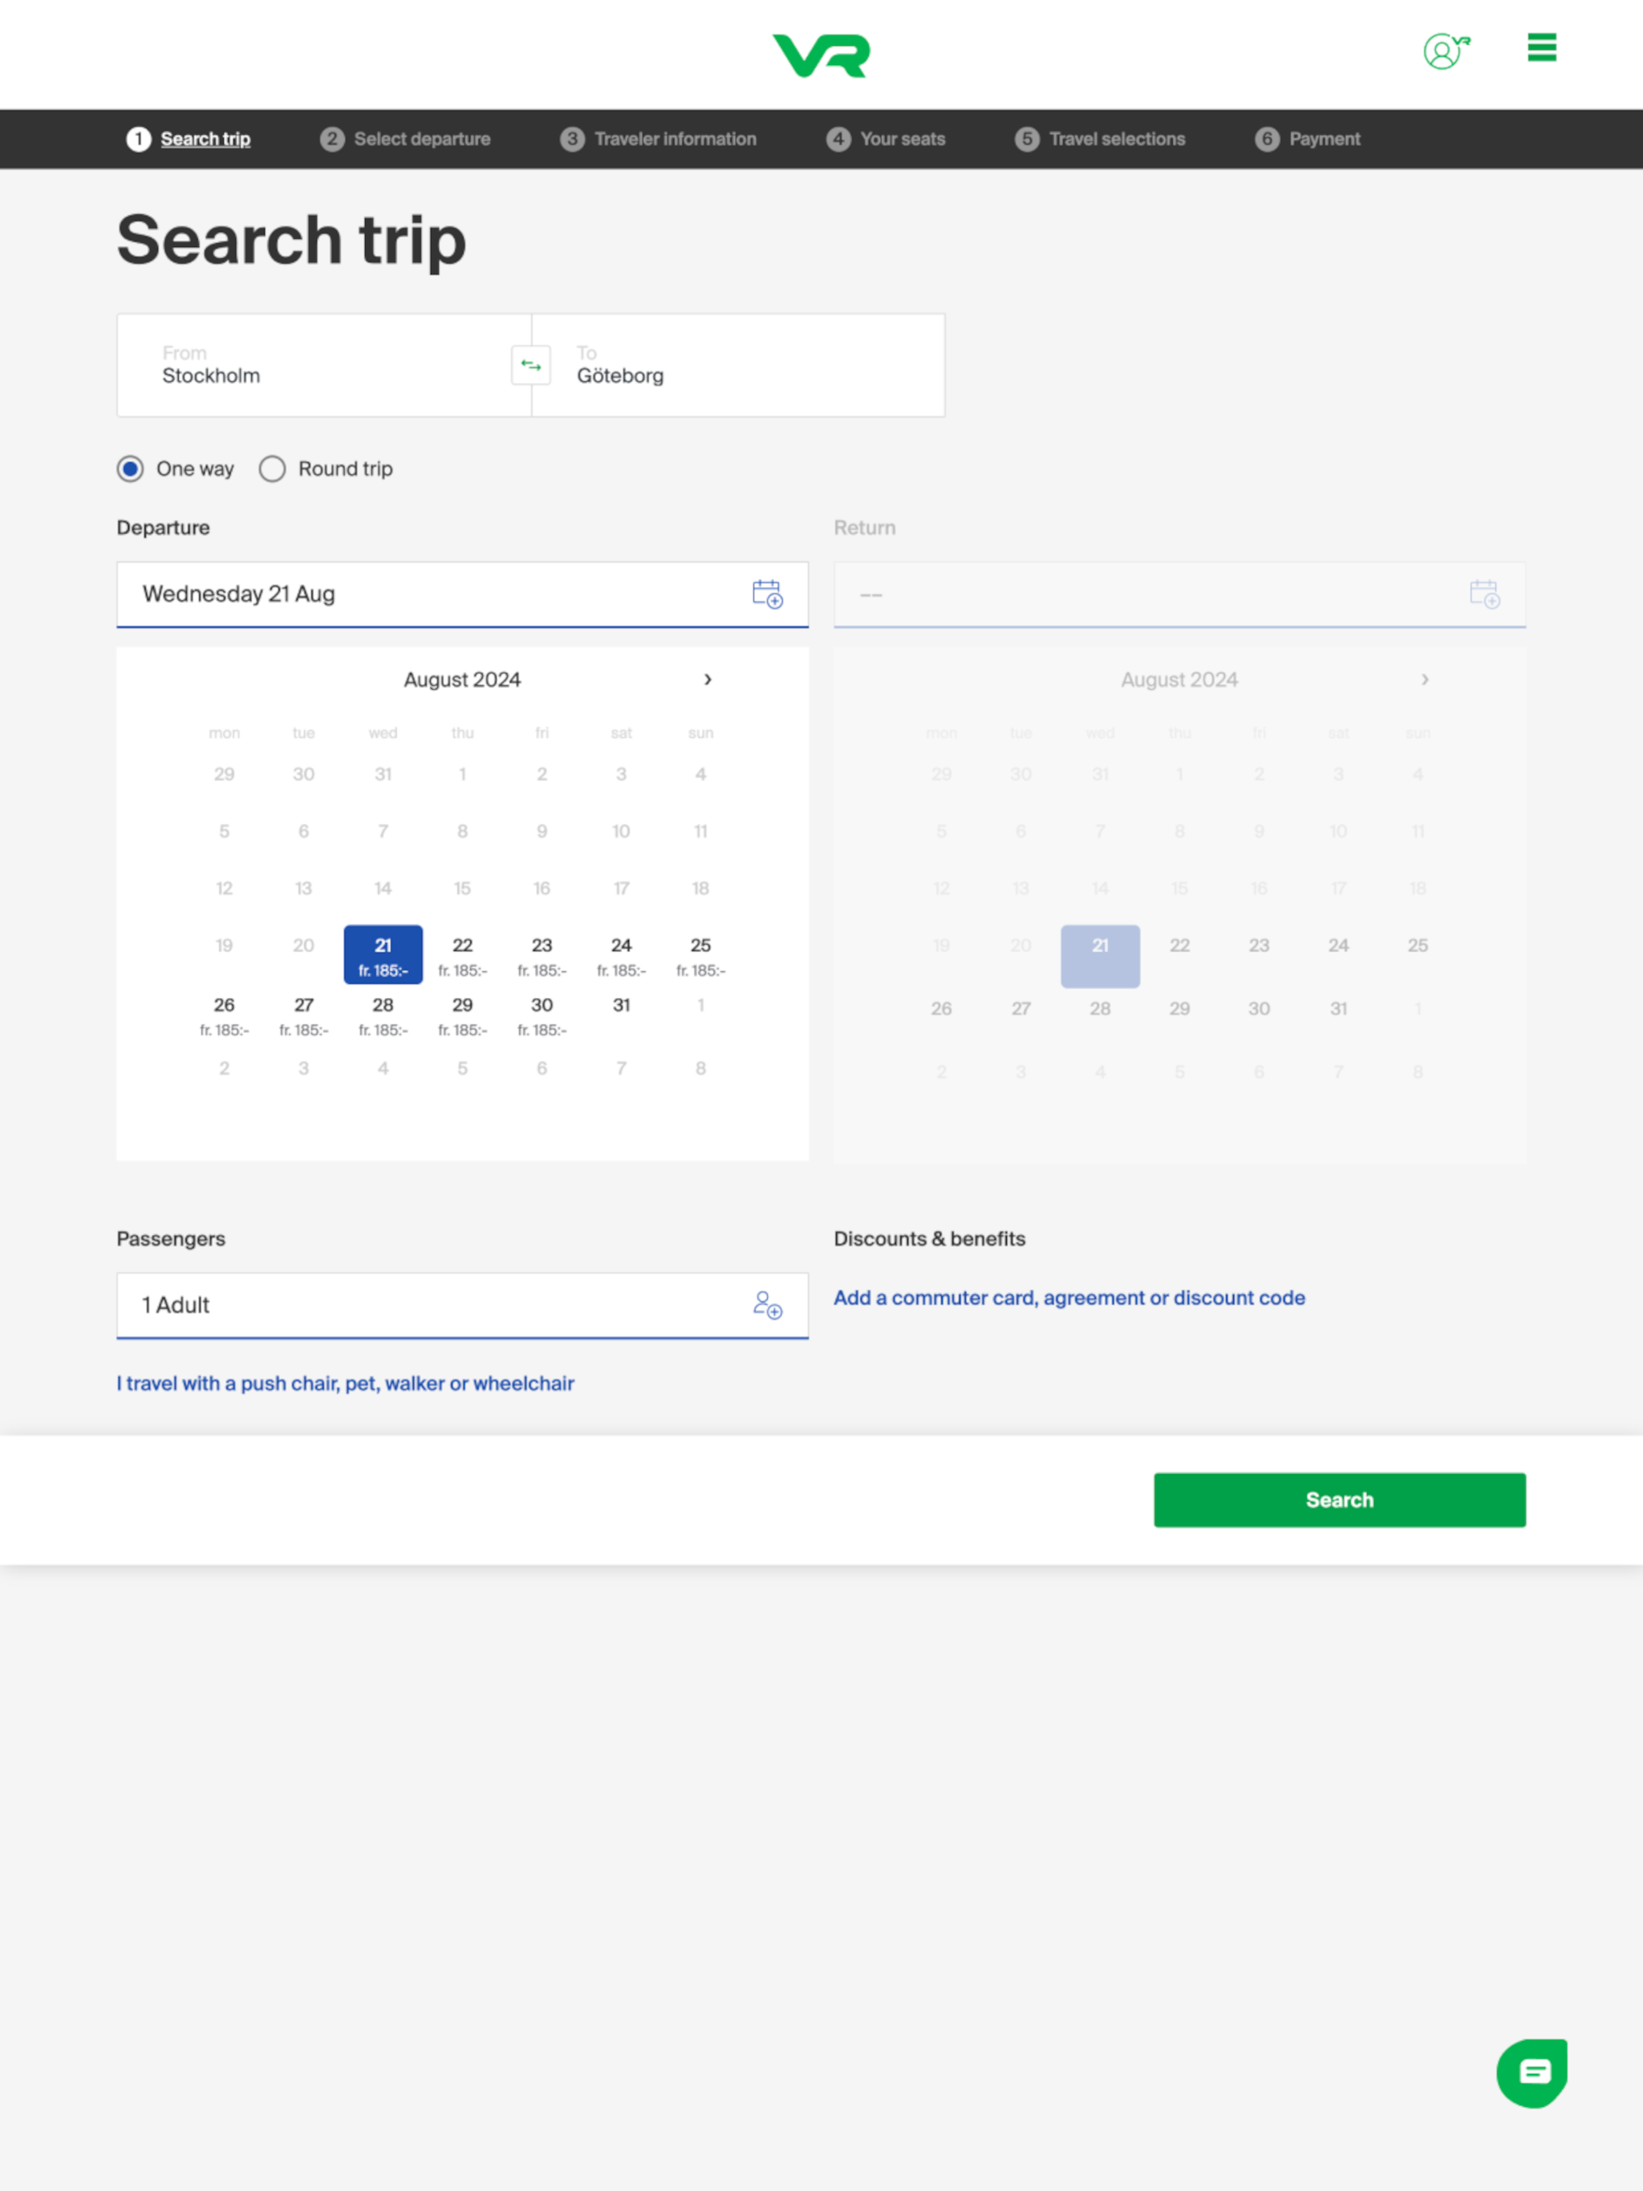Viewport: 1643px width, 2191px height.
Task: Click the departure calendar icon
Action: tap(766, 594)
